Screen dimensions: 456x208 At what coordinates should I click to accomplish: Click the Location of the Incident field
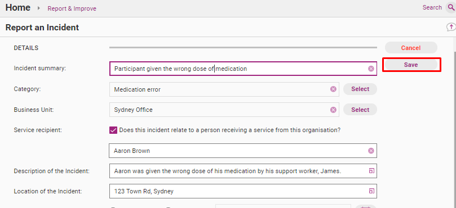coord(243,191)
